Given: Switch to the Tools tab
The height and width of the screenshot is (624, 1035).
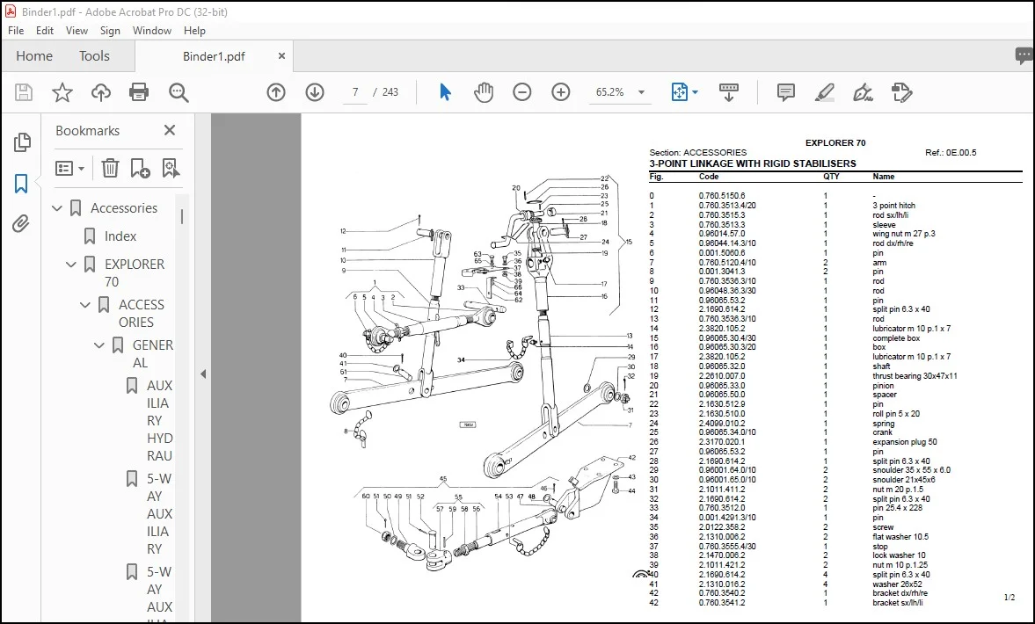Looking at the screenshot, I should tap(94, 56).
